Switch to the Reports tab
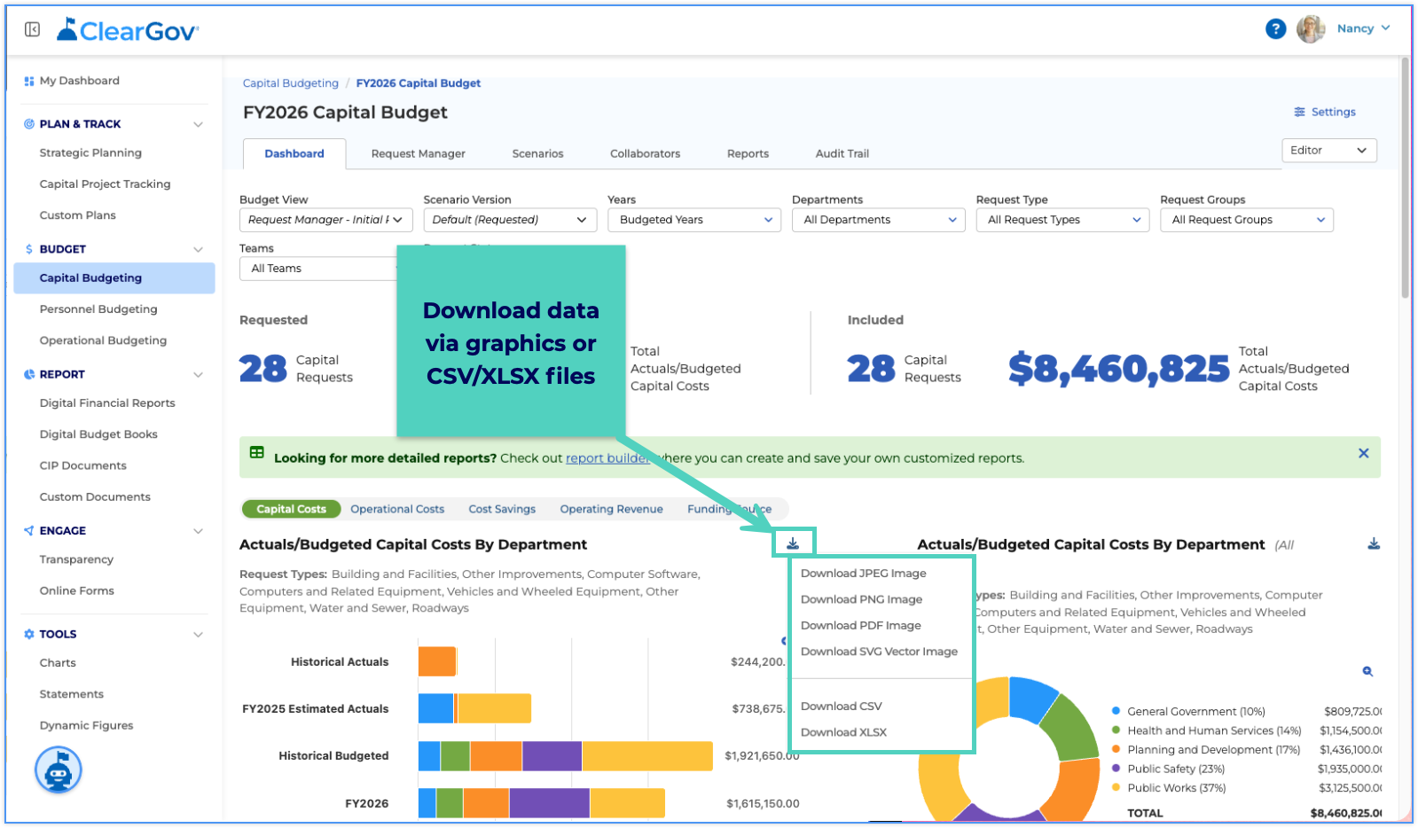 coord(748,153)
